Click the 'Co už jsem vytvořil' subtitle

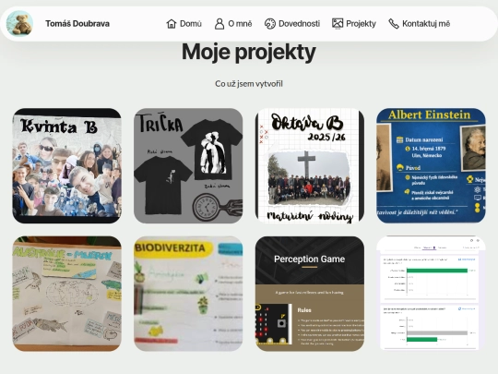pyautogui.click(x=249, y=84)
